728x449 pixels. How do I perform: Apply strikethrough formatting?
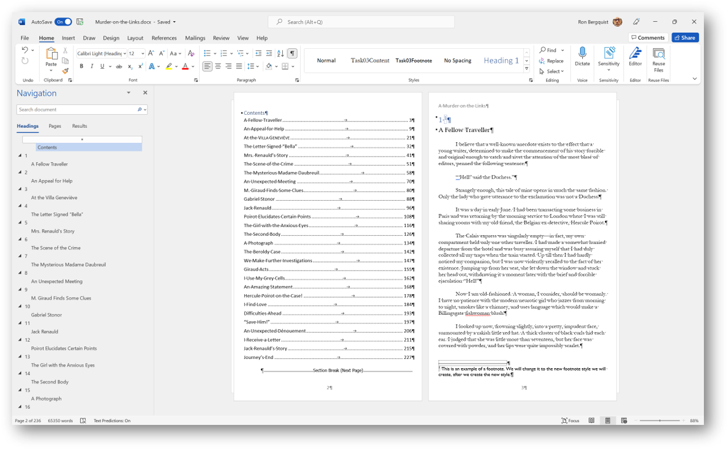click(119, 66)
